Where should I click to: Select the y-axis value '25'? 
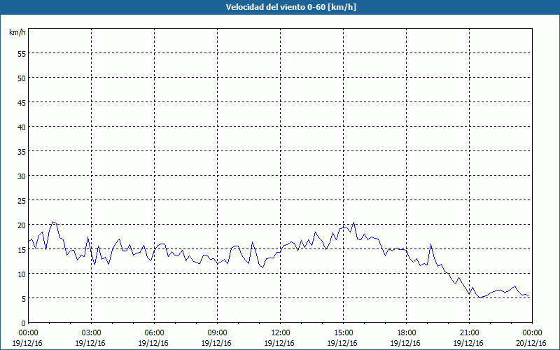click(22, 200)
